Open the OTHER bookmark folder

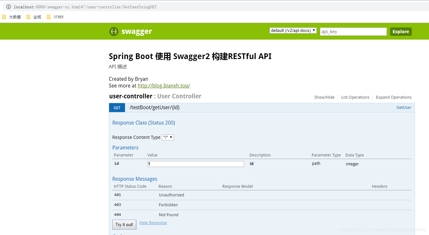(55, 17)
